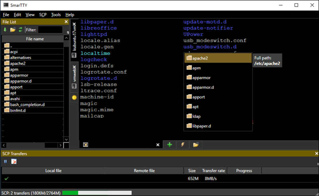Switch to the kubuntu17vm session tab
The width and height of the screenshot is (319, 196).
pyautogui.click(x=74, y=40)
